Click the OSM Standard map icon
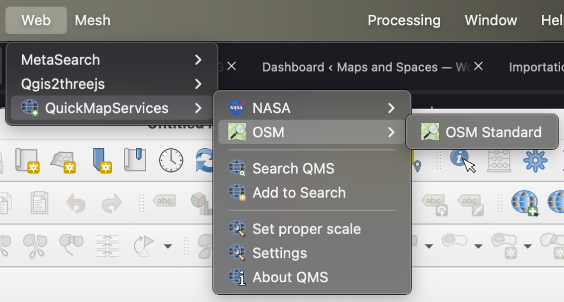 pyautogui.click(x=430, y=132)
